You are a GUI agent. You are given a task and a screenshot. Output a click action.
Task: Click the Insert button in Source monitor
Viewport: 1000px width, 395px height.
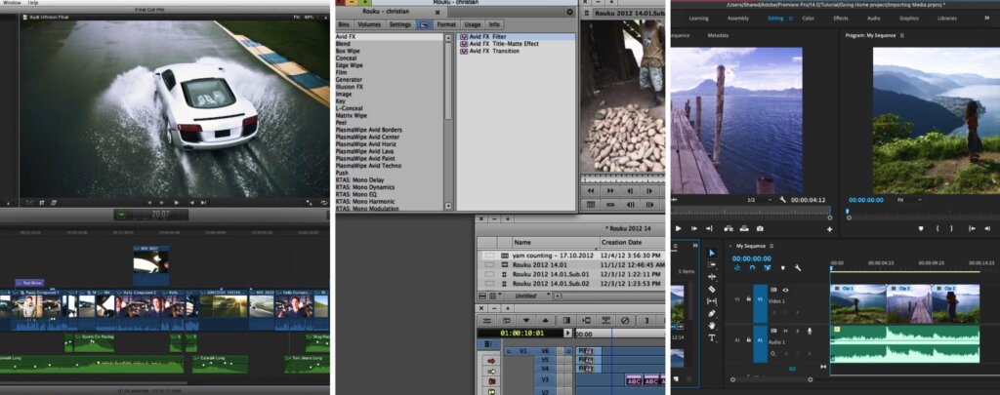[x=729, y=229]
